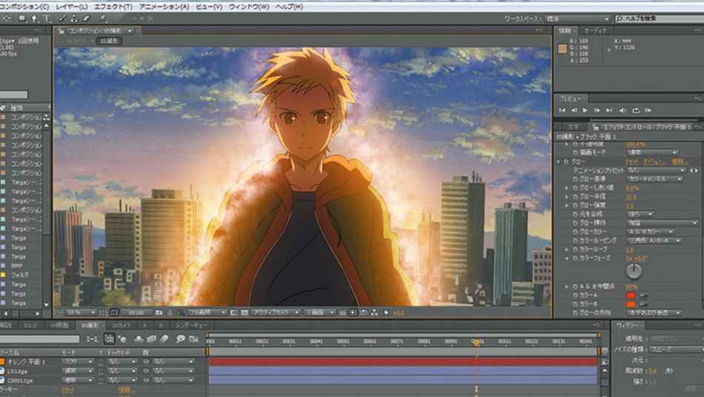Open the グロー基準 dropdown (カラーチャンネル)

(655, 179)
